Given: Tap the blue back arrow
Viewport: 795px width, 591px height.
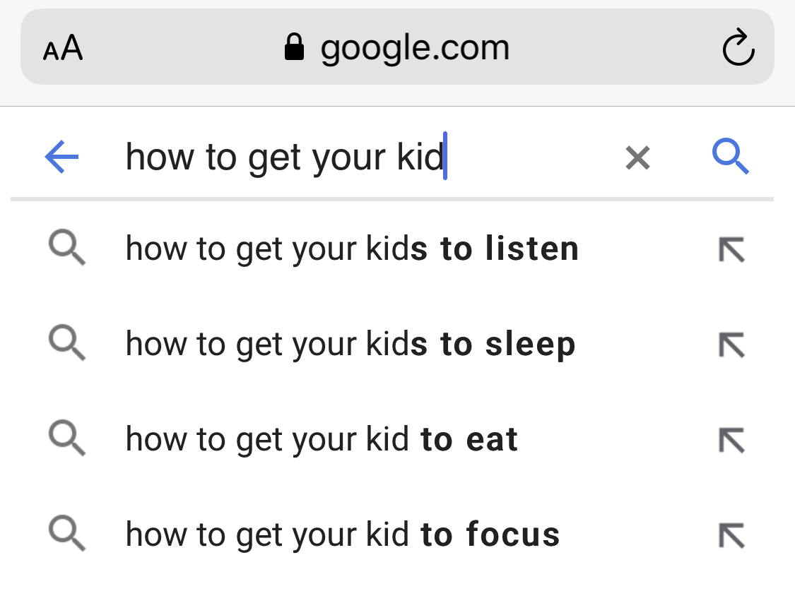Looking at the screenshot, I should pyautogui.click(x=61, y=157).
